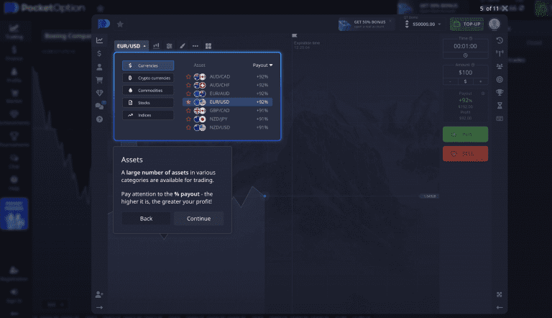The image size is (552, 318).
Task: Open the chart type bar icon
Action: coord(156,46)
